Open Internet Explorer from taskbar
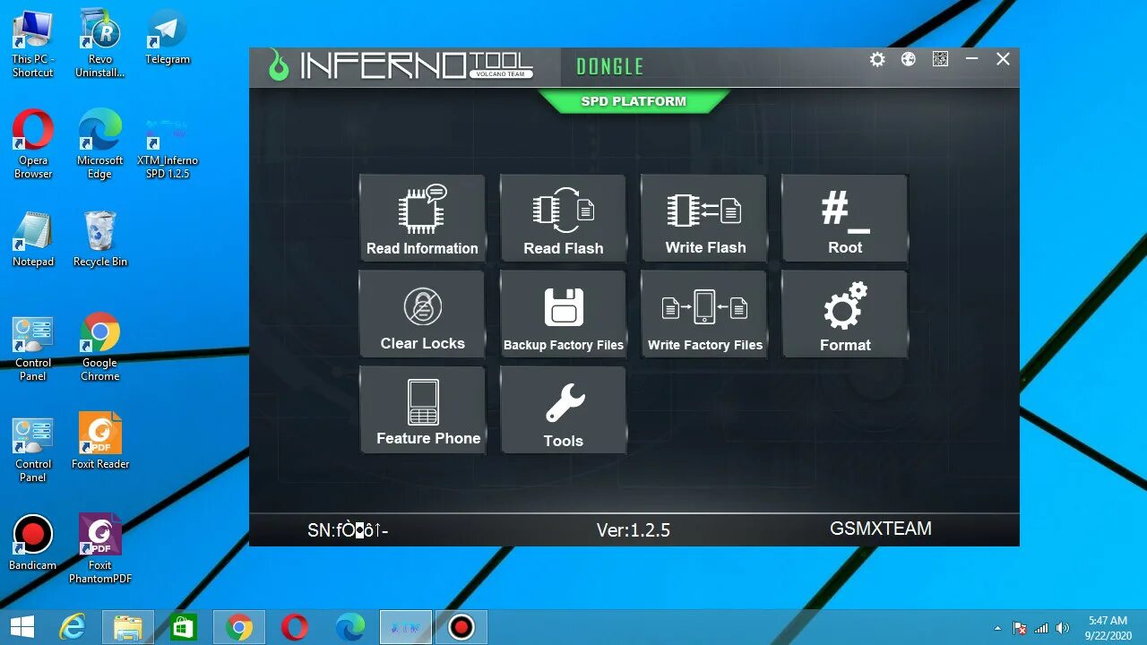Viewport: 1147px width, 645px height. click(72, 627)
